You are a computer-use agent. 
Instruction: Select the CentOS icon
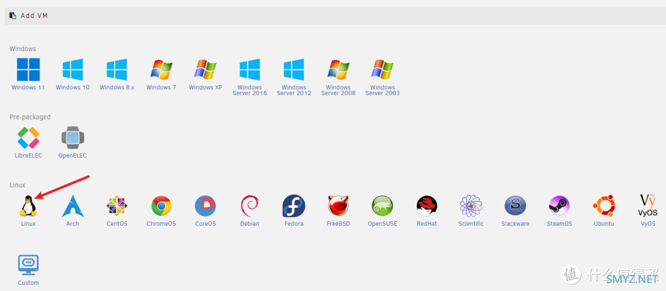(117, 206)
